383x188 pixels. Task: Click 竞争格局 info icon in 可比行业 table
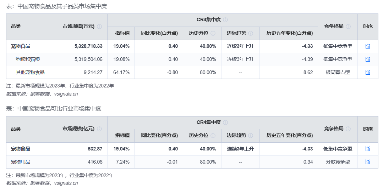348,129
